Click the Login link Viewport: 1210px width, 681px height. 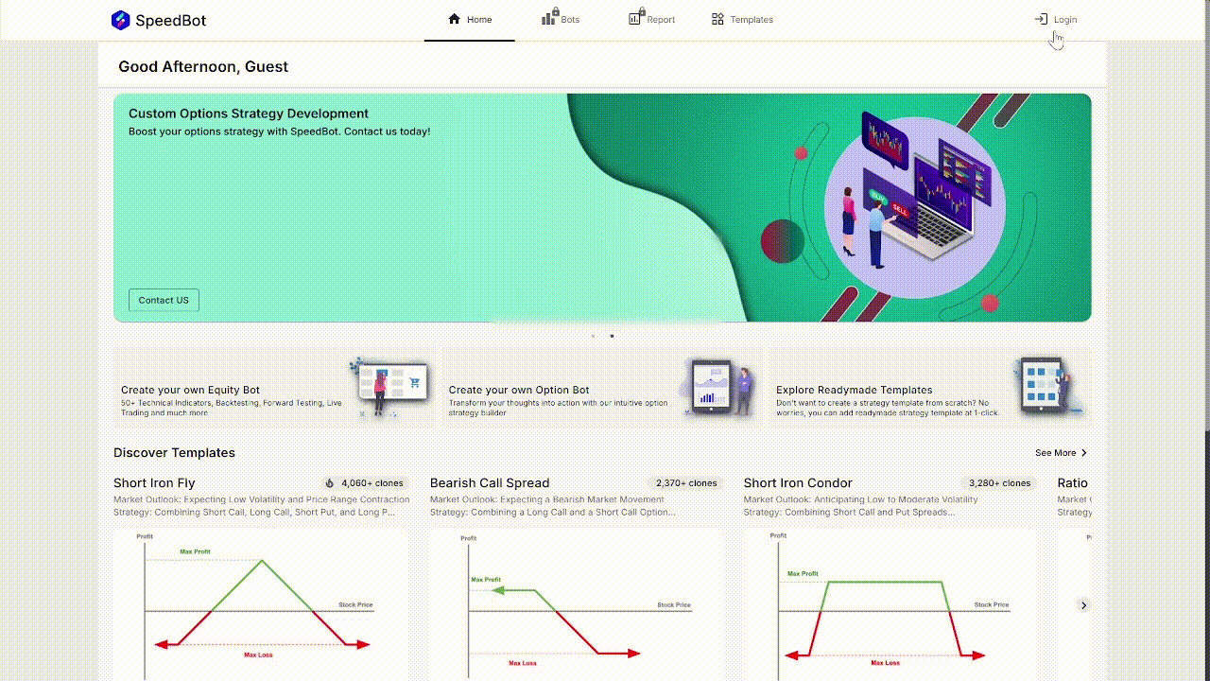pyautogui.click(x=1056, y=20)
